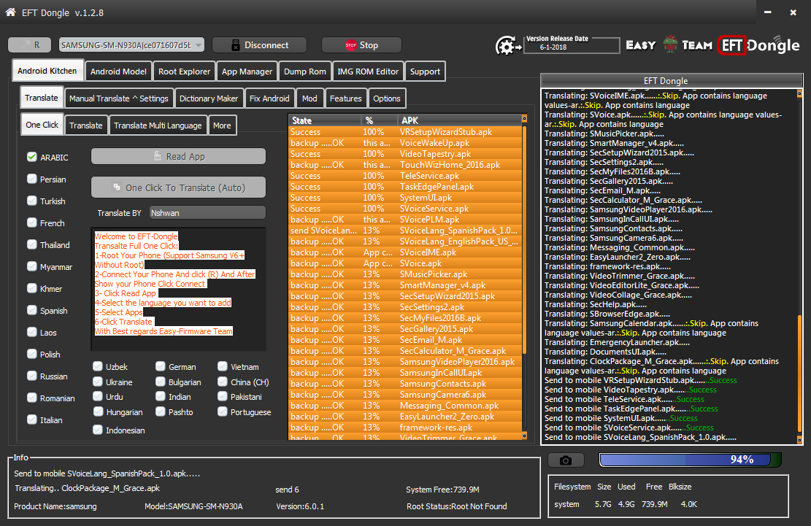The width and height of the screenshot is (811, 526).
Task: Click the Translate BY Nshwan field
Action: 207,213
